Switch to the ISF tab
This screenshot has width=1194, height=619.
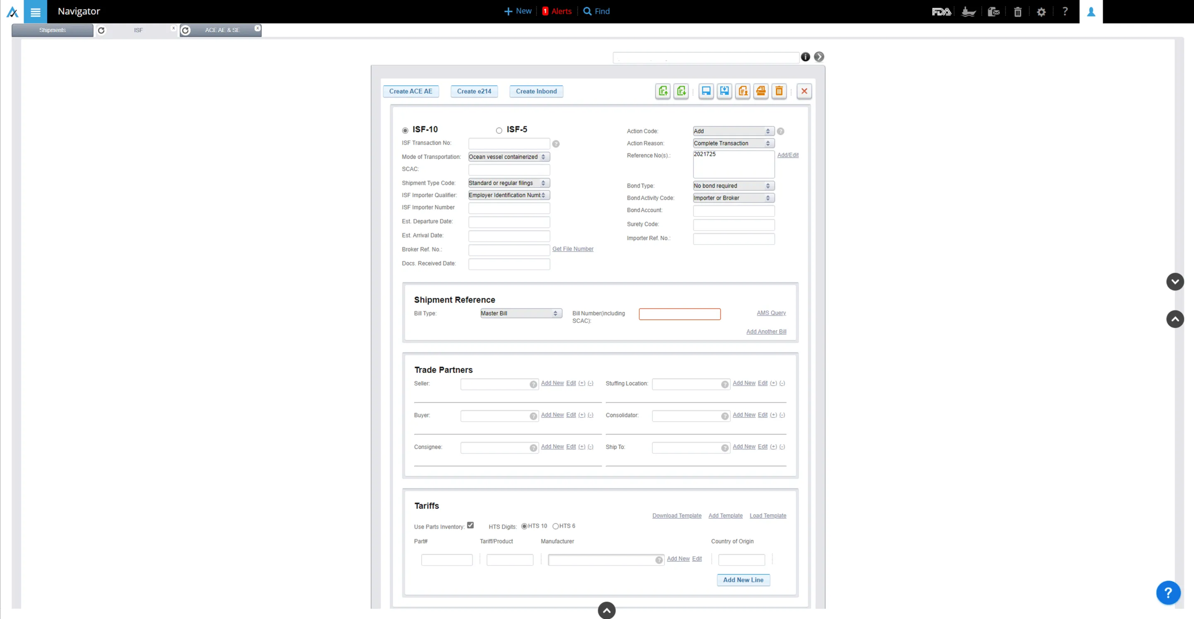(x=138, y=30)
